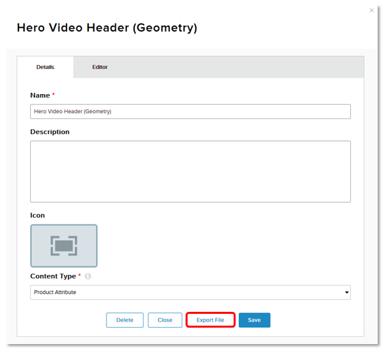Dismiss dialog with the X icon
Viewport: 383px width, 350px height.
click(x=372, y=11)
